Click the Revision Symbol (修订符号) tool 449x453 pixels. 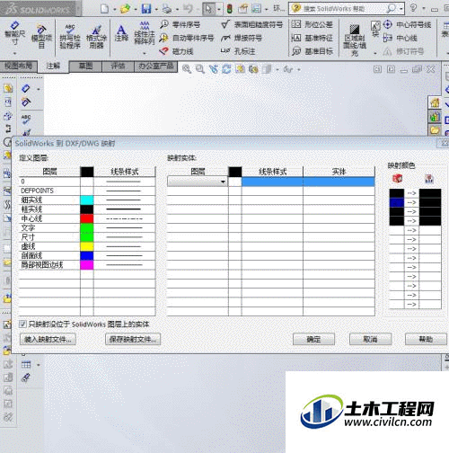click(403, 51)
